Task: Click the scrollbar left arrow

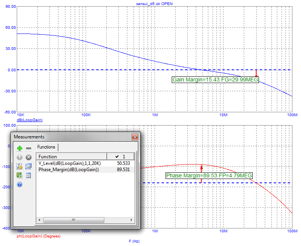Action: pyautogui.click(x=39, y=220)
